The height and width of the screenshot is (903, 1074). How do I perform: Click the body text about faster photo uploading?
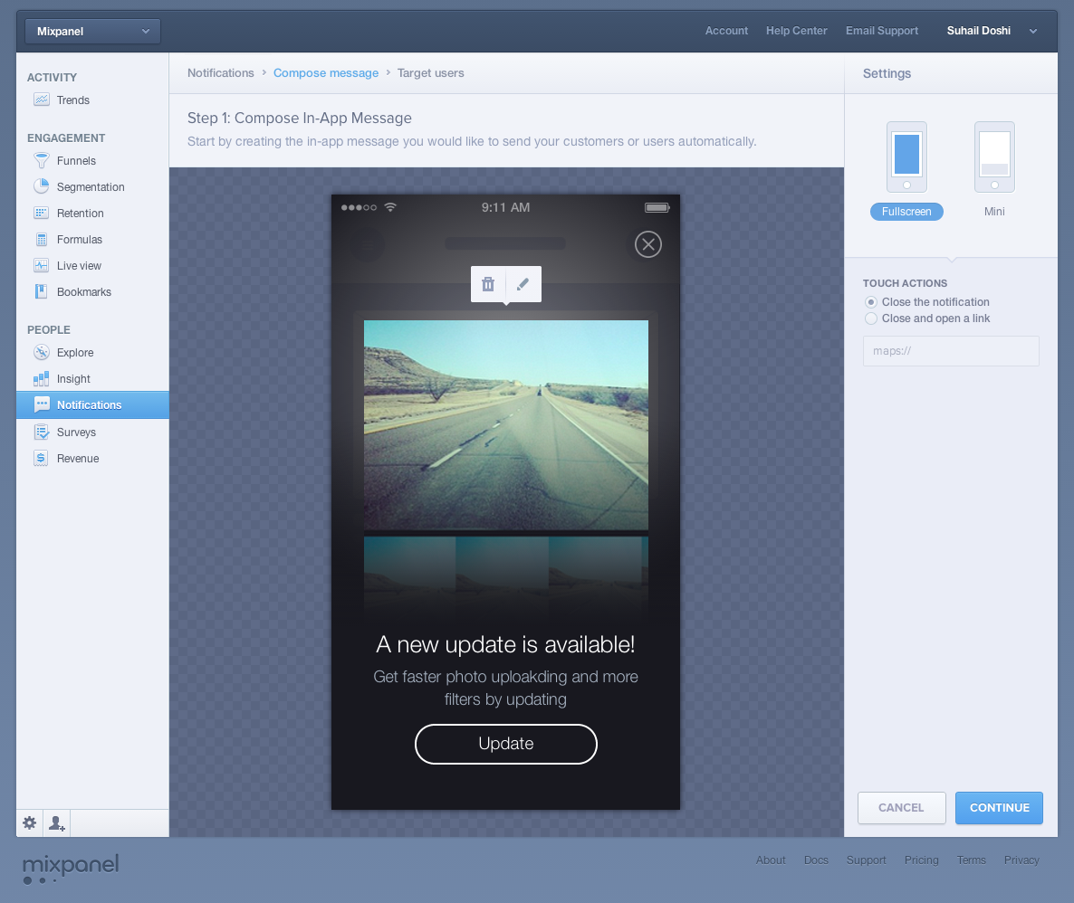pos(506,688)
